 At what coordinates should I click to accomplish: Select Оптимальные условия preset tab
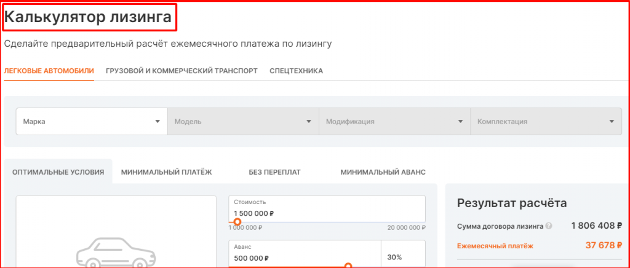point(58,172)
